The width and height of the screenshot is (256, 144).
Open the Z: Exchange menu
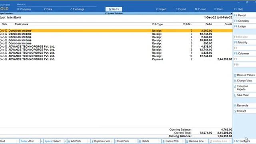(x=77, y=9)
